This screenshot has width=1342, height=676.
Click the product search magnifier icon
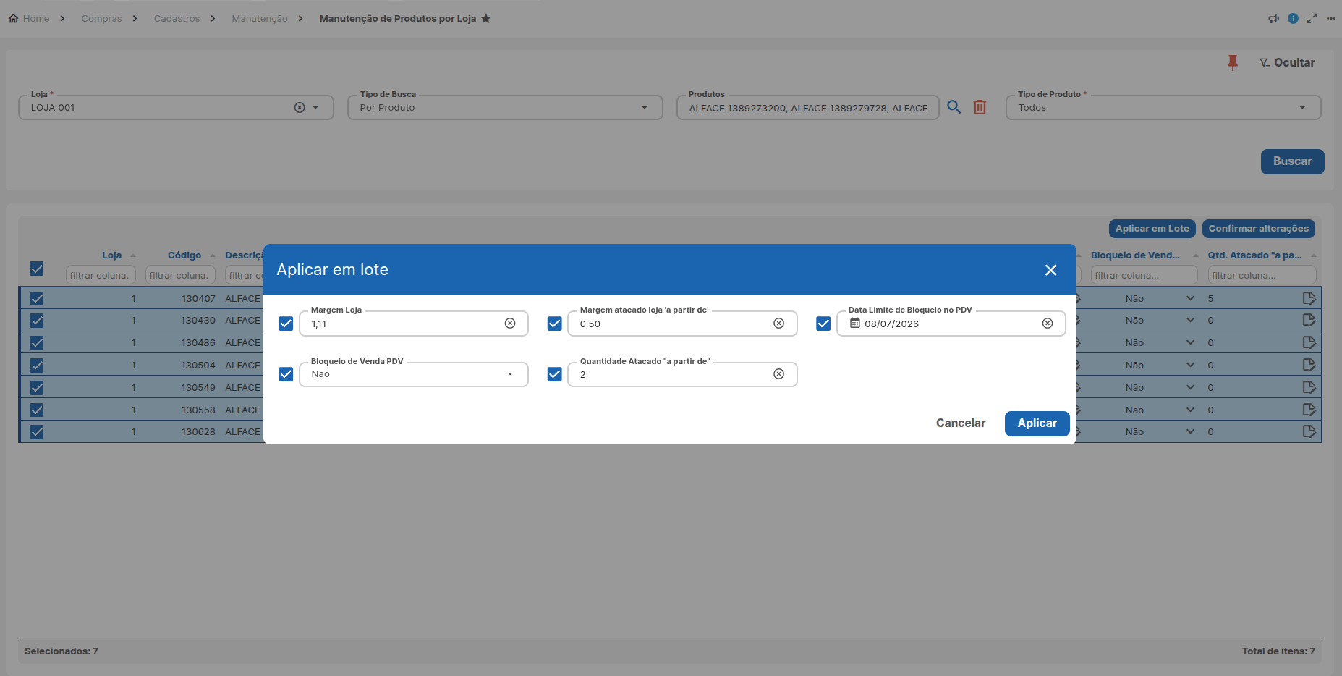[954, 107]
